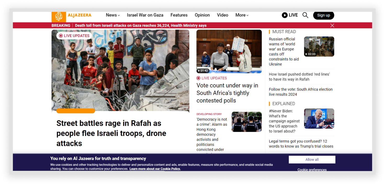Click the orange progress bar under the Rafah photo
The width and height of the screenshot is (385, 185).
(76, 111)
